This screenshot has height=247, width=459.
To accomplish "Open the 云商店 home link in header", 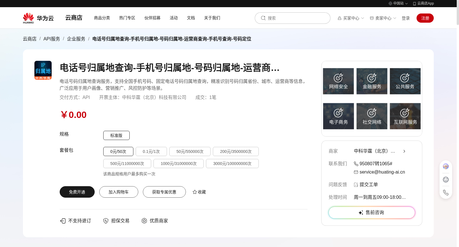I will point(74,18).
